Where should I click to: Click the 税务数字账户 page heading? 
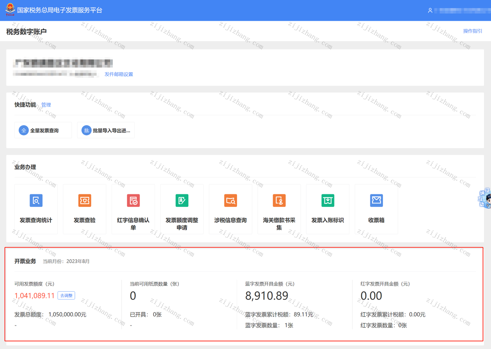(26, 31)
